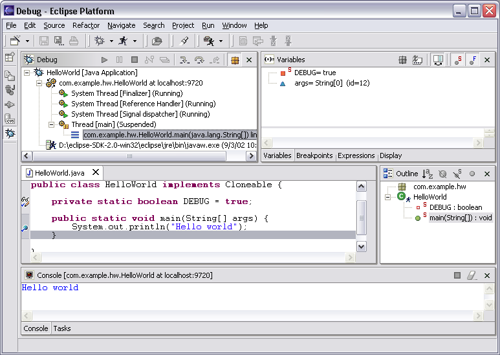Toggle Show Qualified Names in Variables view

pos(403,60)
